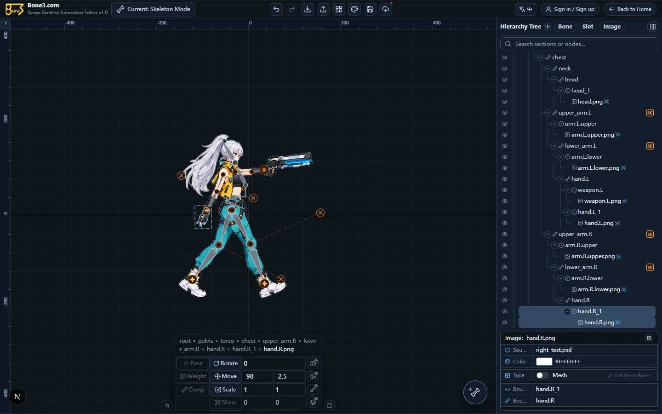
Task: Click the Current: Skeleton Mode button
Action: tap(153, 9)
